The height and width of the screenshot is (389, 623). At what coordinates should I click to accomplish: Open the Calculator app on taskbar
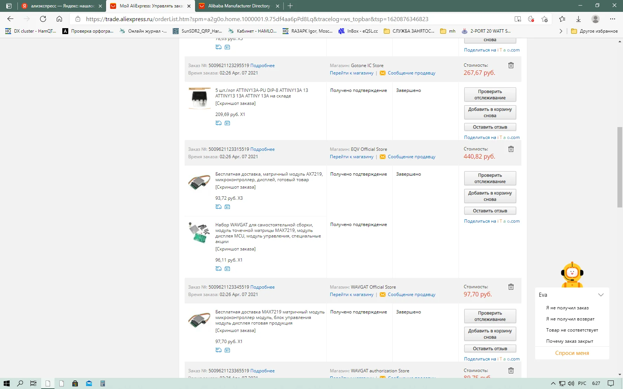pos(103,383)
